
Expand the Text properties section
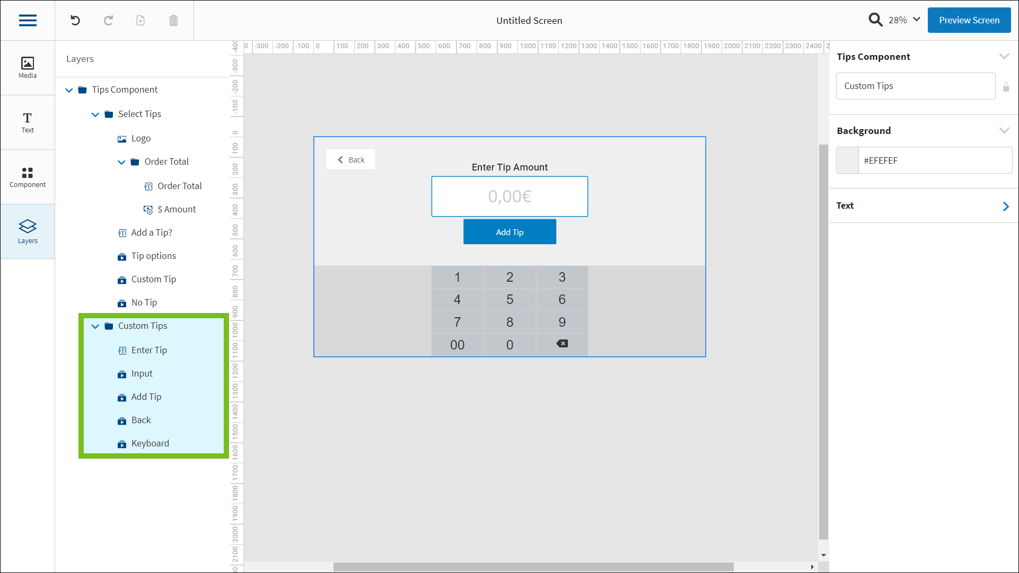[x=1005, y=206]
